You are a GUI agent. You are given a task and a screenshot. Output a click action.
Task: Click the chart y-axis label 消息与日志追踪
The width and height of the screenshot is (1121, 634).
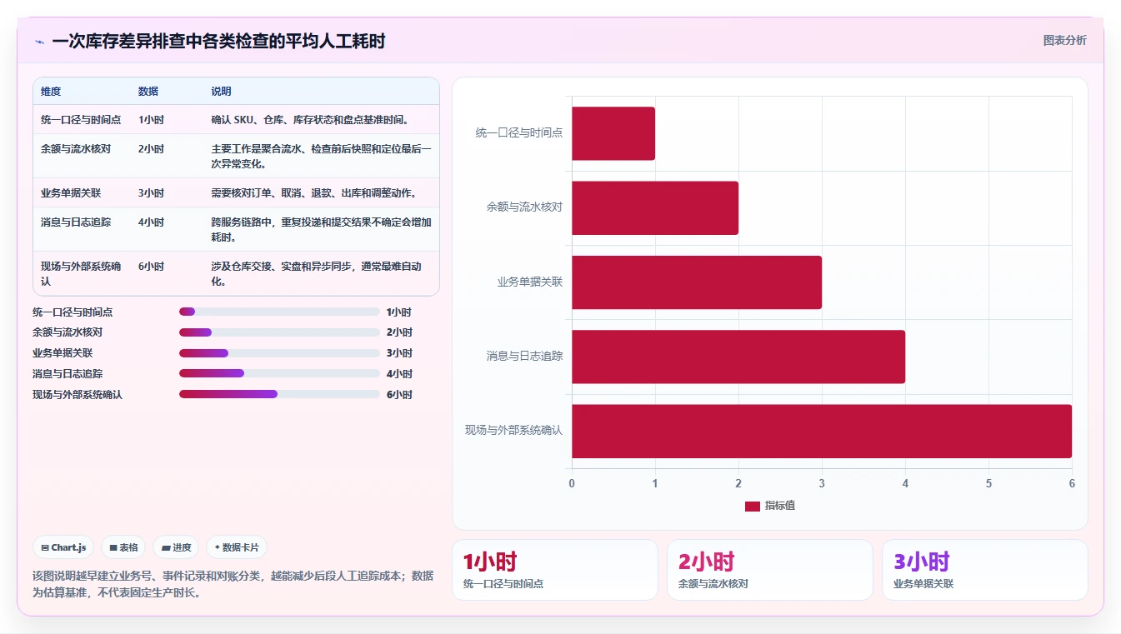(x=525, y=357)
